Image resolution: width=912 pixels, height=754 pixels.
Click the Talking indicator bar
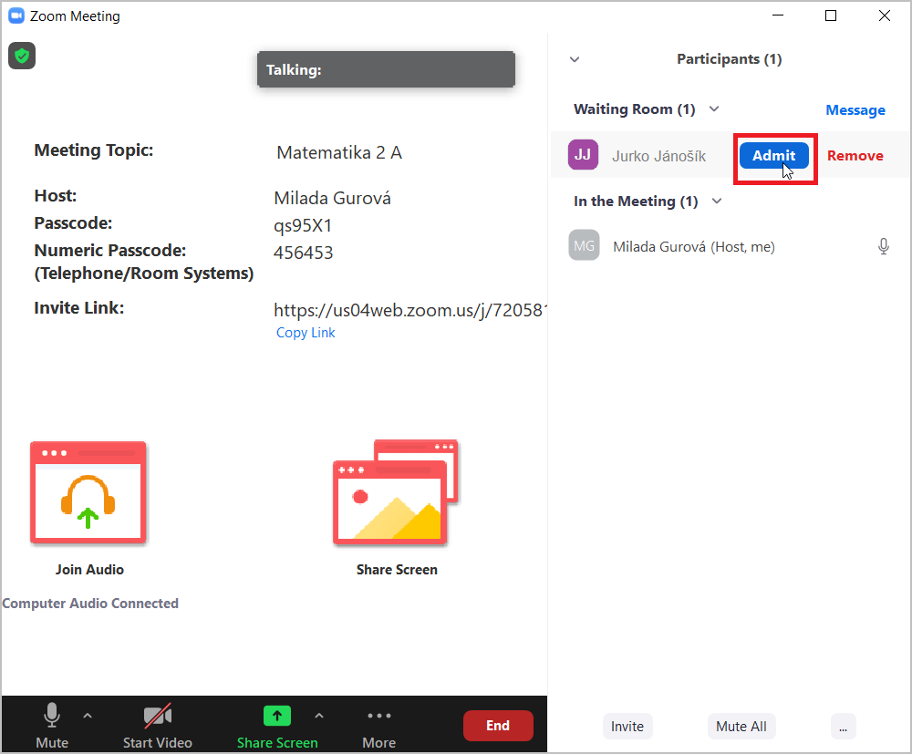[x=386, y=69]
